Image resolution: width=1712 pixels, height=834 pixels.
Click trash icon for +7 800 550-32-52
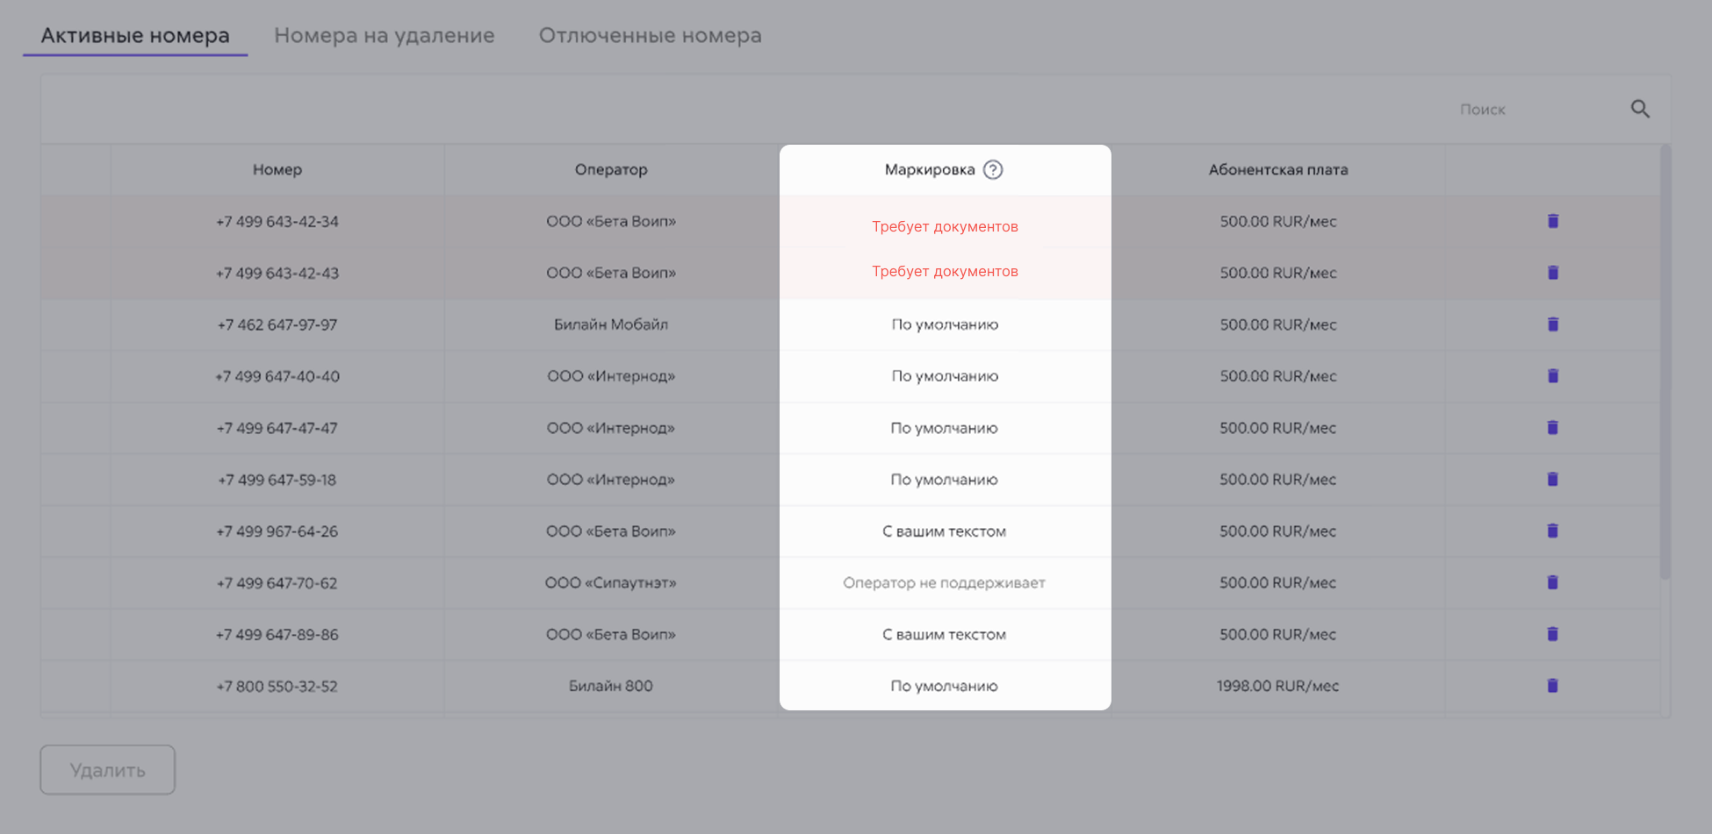coord(1552,686)
